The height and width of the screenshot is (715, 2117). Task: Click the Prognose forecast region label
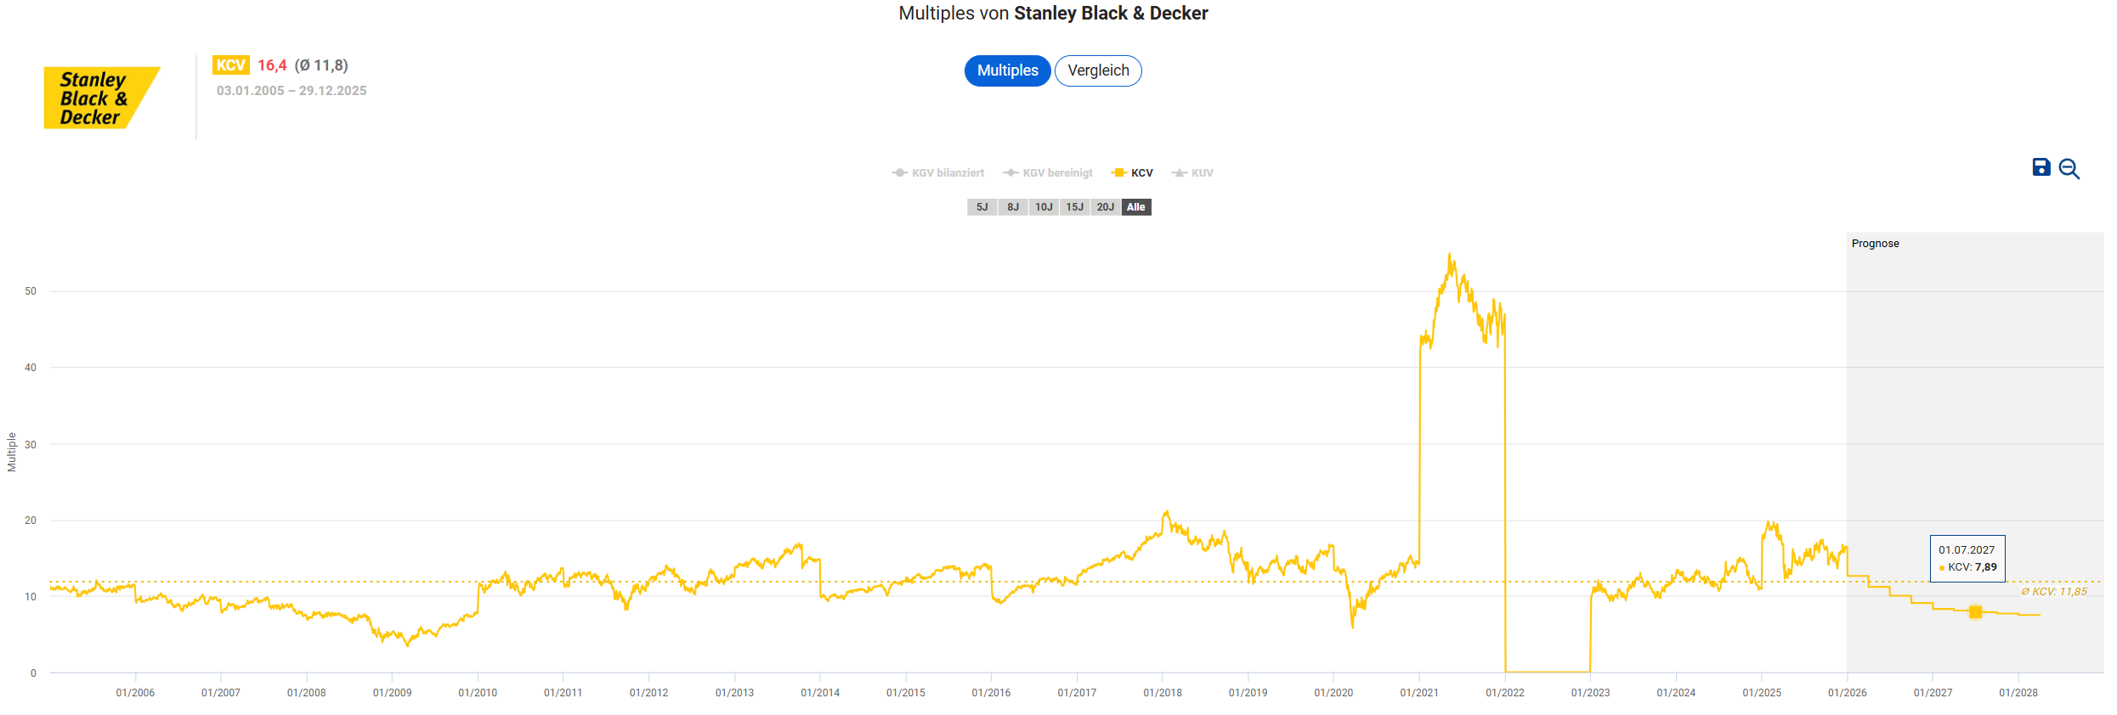pyautogui.click(x=1875, y=244)
